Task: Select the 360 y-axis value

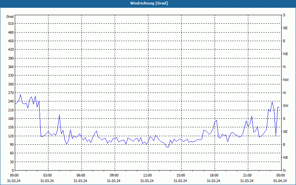Action: (x=11, y=67)
